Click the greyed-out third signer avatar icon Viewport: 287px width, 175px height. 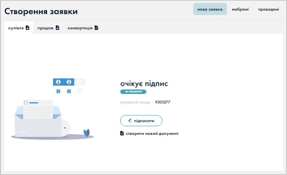(x=80, y=82)
